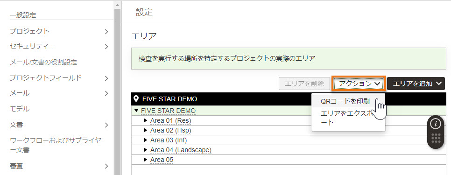Expand the プロジェクト sidebar chevron
This screenshot has width=451, height=175.
(106, 32)
